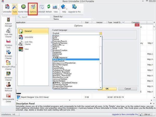Select Junk Files Cleaner options category
The image size is (156, 117).
(33, 43)
